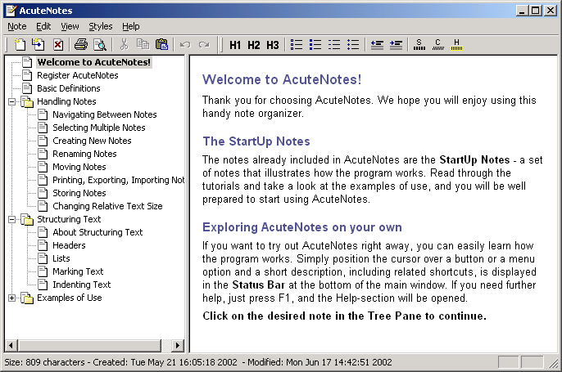562x372 pixels.
Task: Click the S text marking icon
Action: [x=419, y=45]
